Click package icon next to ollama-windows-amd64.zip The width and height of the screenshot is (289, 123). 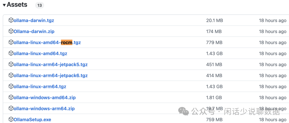[11, 97]
